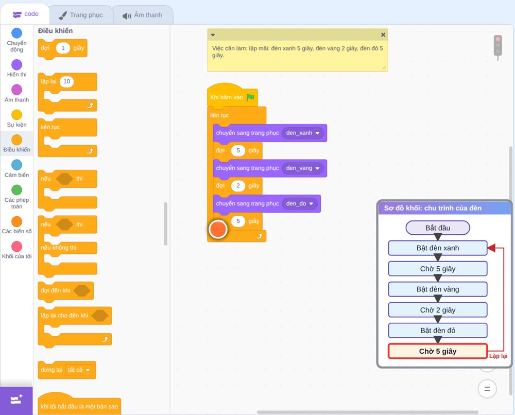Close the yellow comment note
The width and height of the screenshot is (515, 415).
click(x=383, y=35)
